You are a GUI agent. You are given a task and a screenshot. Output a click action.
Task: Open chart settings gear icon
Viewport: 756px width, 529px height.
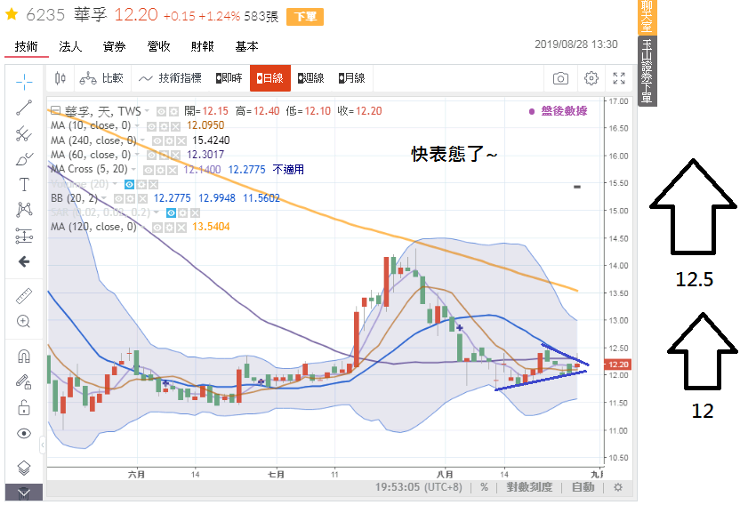(x=591, y=78)
